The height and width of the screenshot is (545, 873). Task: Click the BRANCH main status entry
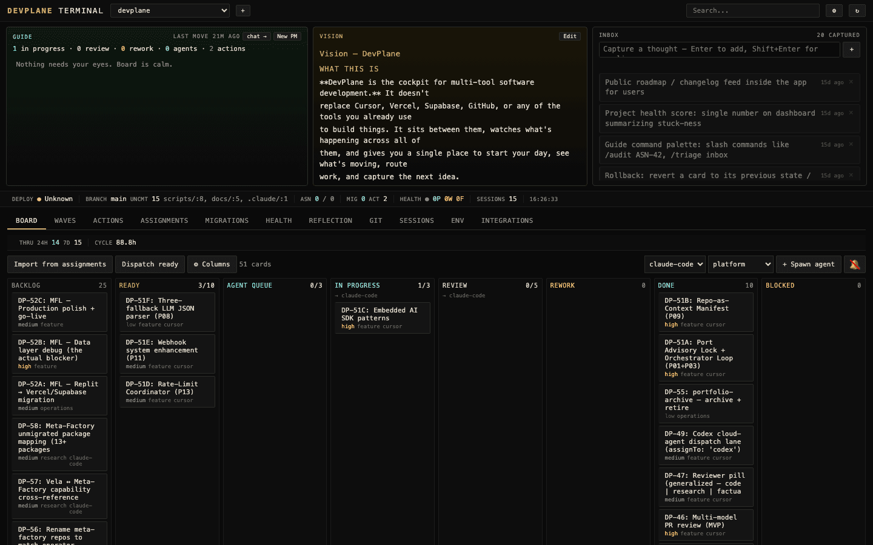106,199
